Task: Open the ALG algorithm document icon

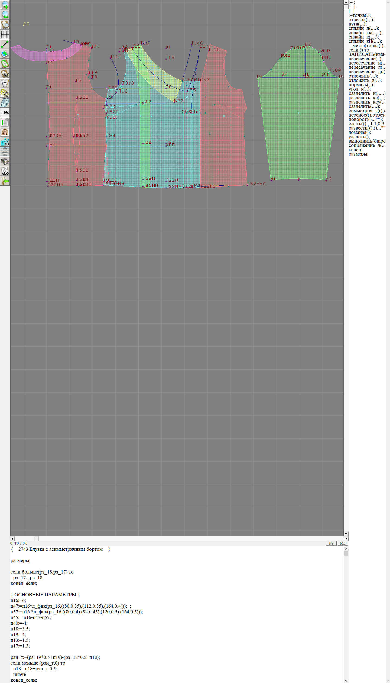Action: (x=5, y=171)
